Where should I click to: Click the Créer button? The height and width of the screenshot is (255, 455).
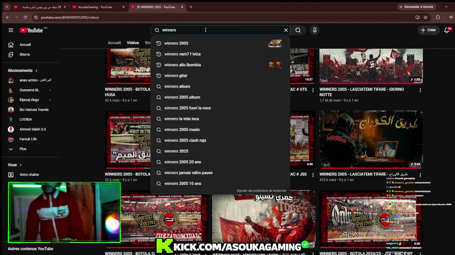(x=428, y=30)
